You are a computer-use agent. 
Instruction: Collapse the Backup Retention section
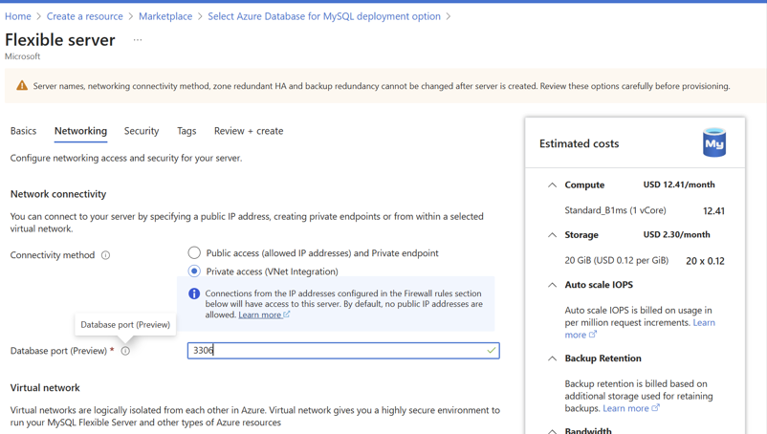point(552,358)
